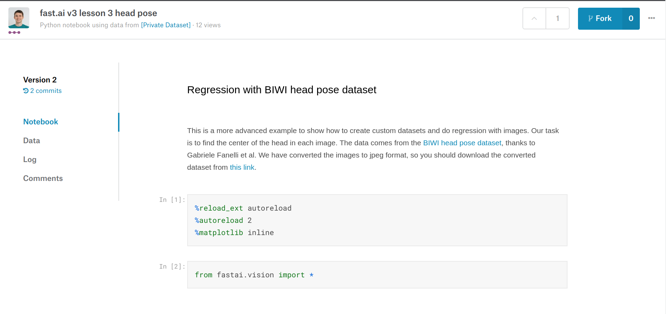Click the notebook title 'fast.ai v3 lesson 3 head pose'
Screen dimensions: 666x314
[98, 13]
